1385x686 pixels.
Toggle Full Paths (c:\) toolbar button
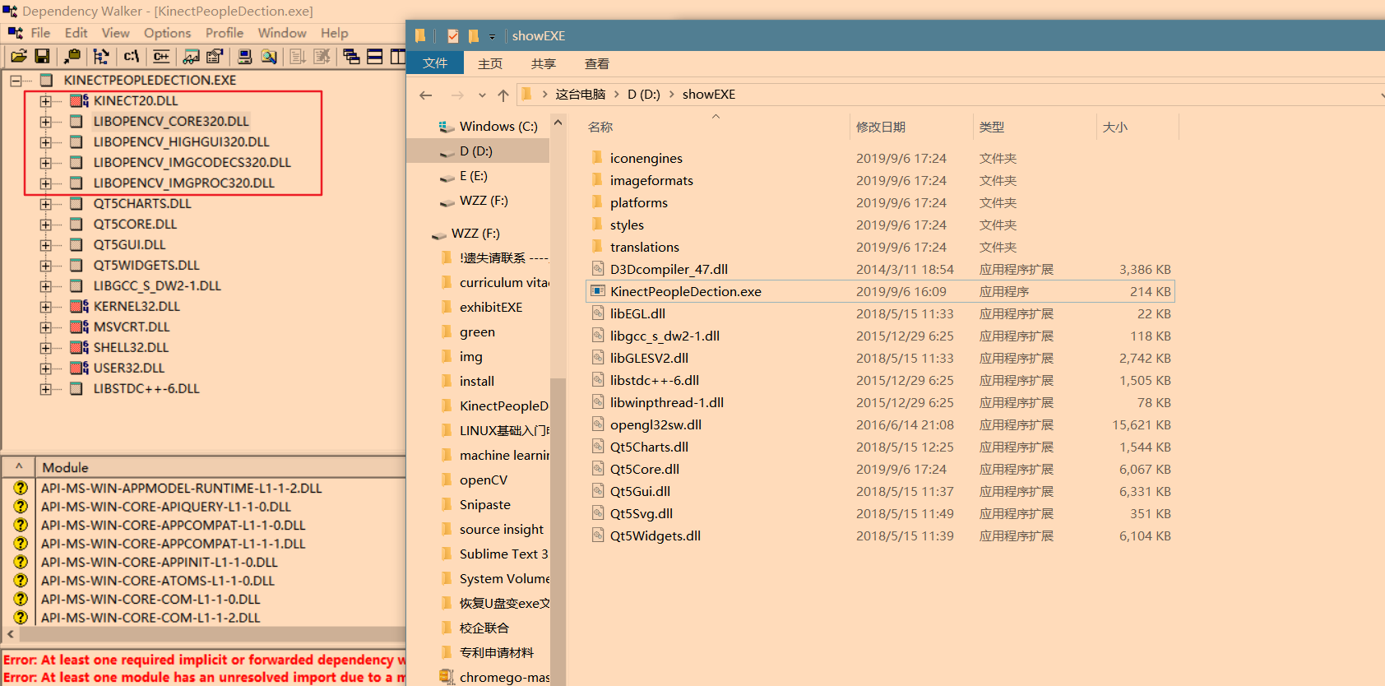click(131, 56)
